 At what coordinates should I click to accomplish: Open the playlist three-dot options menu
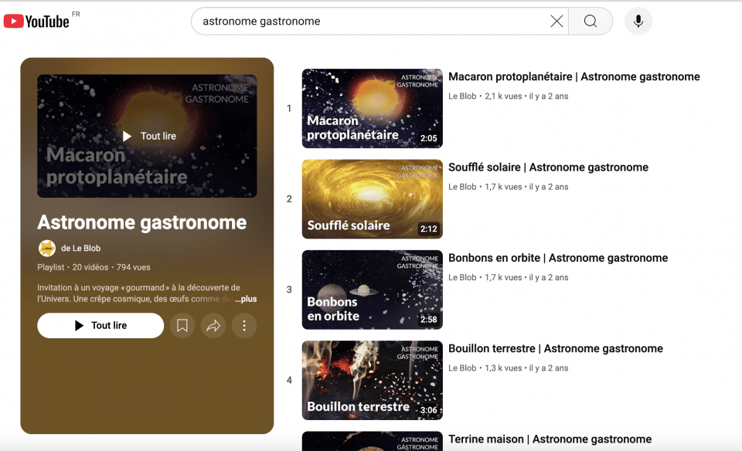click(244, 325)
